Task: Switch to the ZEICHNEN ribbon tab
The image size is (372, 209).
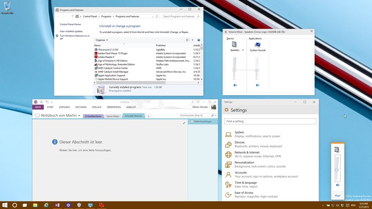Action: pos(81,107)
